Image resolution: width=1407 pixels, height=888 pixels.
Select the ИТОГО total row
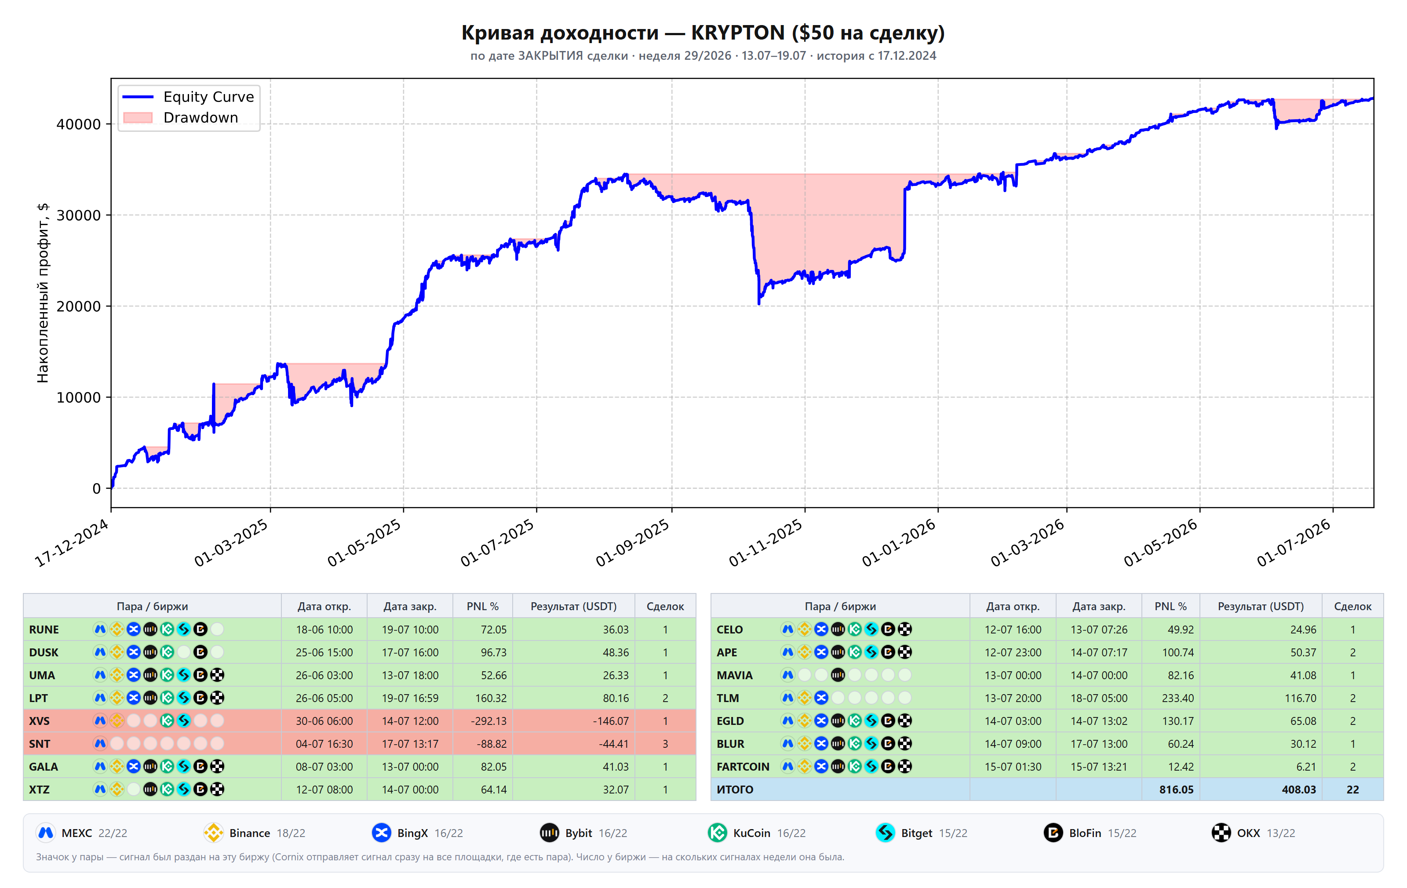[x=1046, y=789]
